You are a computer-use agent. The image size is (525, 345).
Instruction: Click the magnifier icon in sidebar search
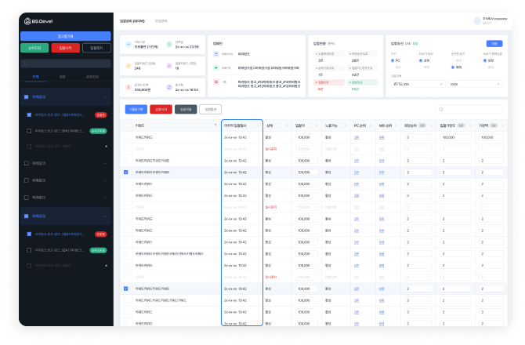26,64
